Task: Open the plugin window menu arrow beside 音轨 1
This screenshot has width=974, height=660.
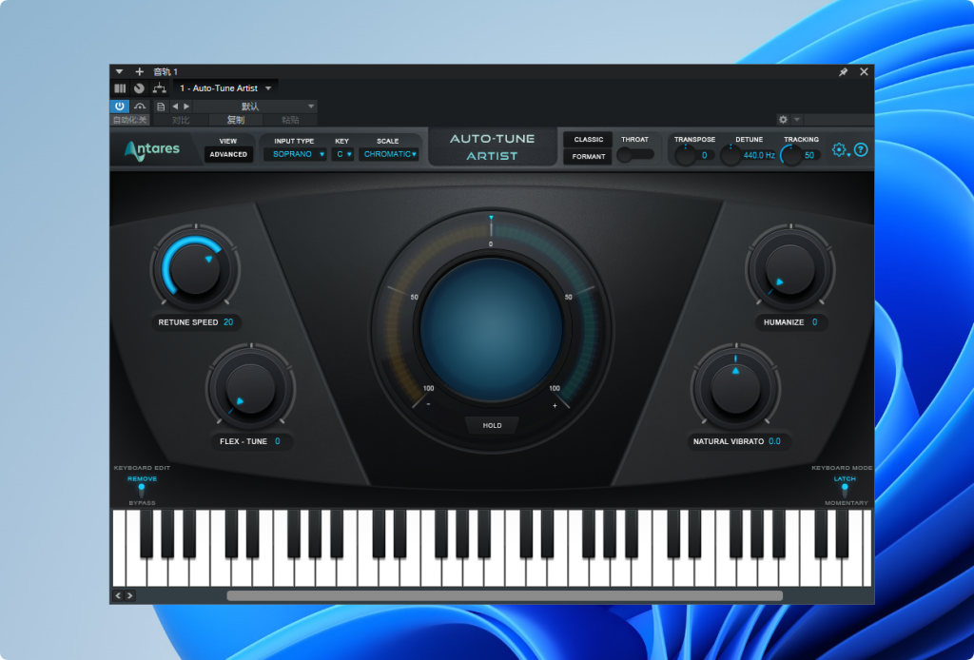Action: pos(119,71)
